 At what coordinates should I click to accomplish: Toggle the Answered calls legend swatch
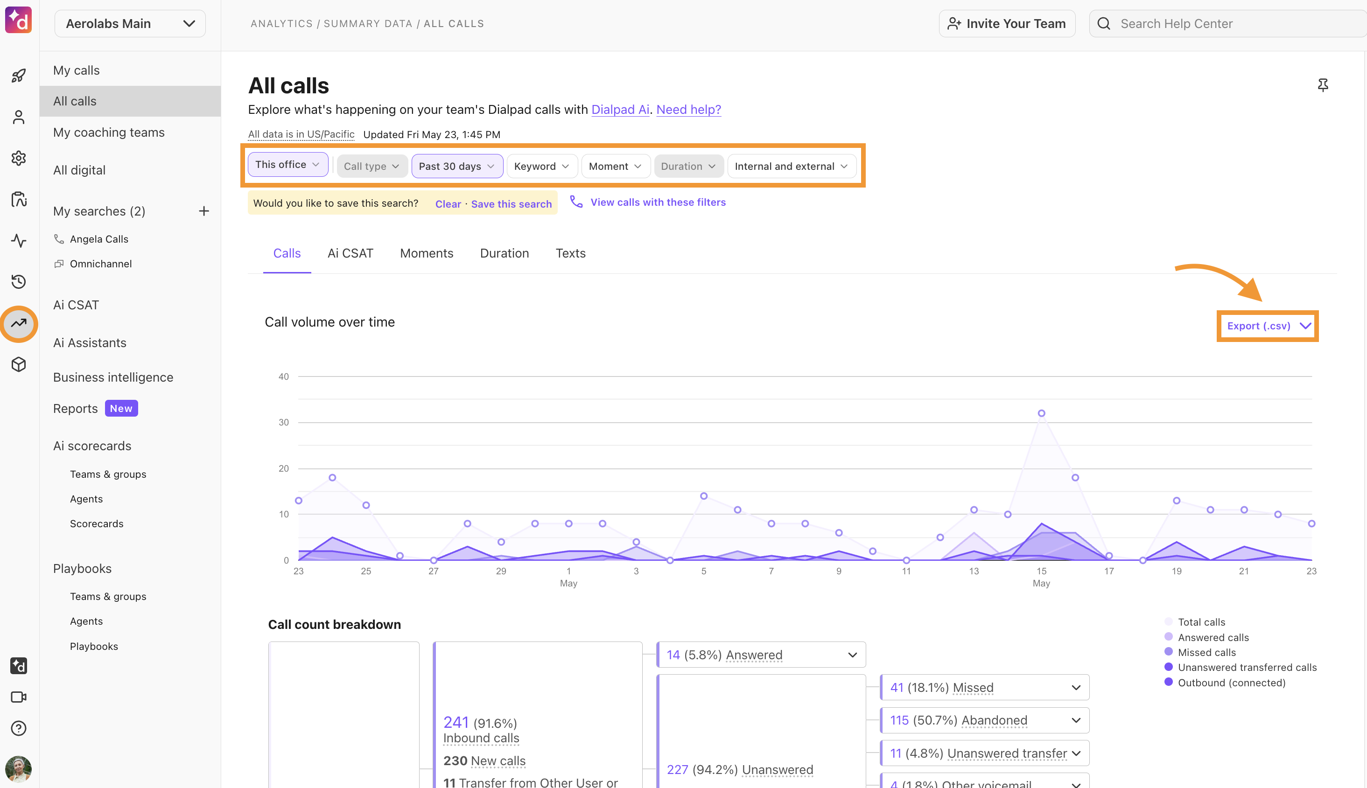[1168, 636]
